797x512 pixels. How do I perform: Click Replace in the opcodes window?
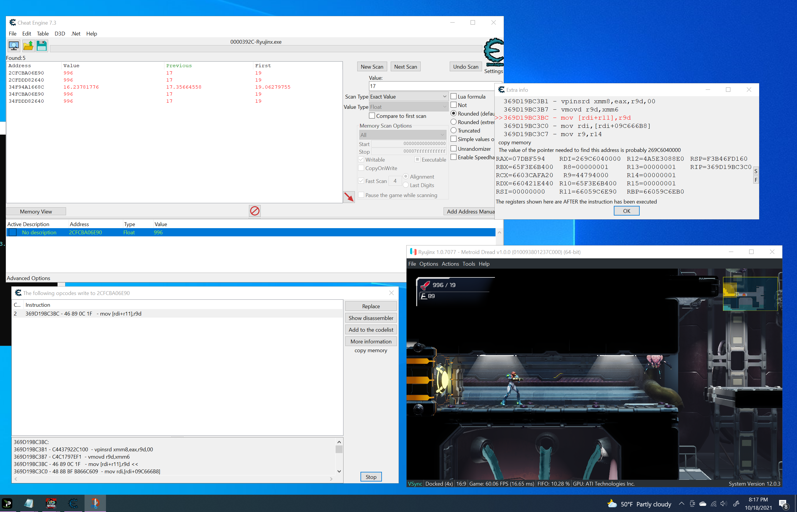[371, 306]
